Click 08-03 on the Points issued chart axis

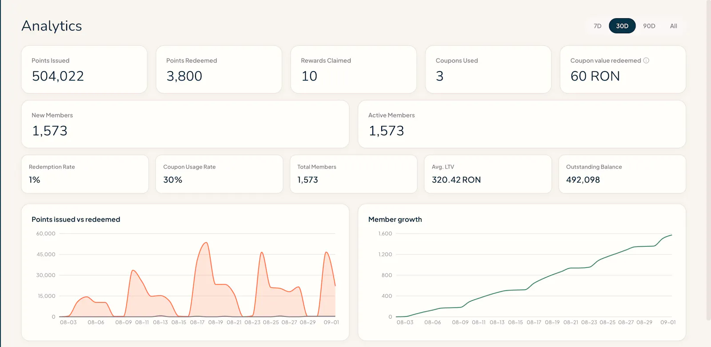pyautogui.click(x=68, y=322)
